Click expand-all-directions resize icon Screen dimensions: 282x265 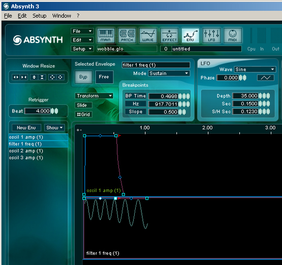click(x=52, y=78)
